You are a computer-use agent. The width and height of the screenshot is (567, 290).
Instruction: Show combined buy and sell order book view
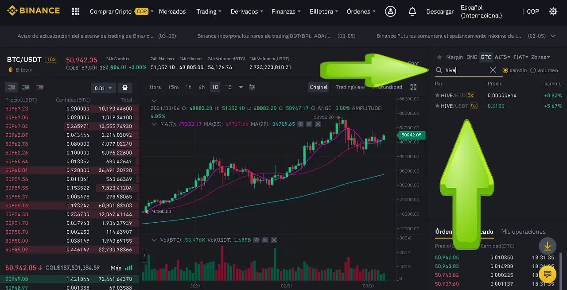12,88
